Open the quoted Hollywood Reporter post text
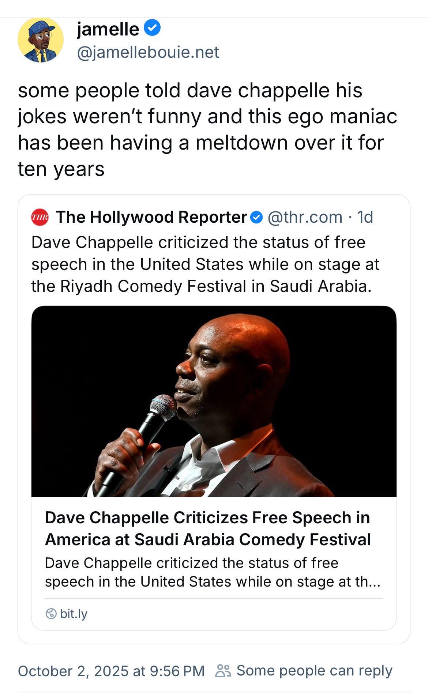This screenshot has height=693, width=428. [205, 264]
